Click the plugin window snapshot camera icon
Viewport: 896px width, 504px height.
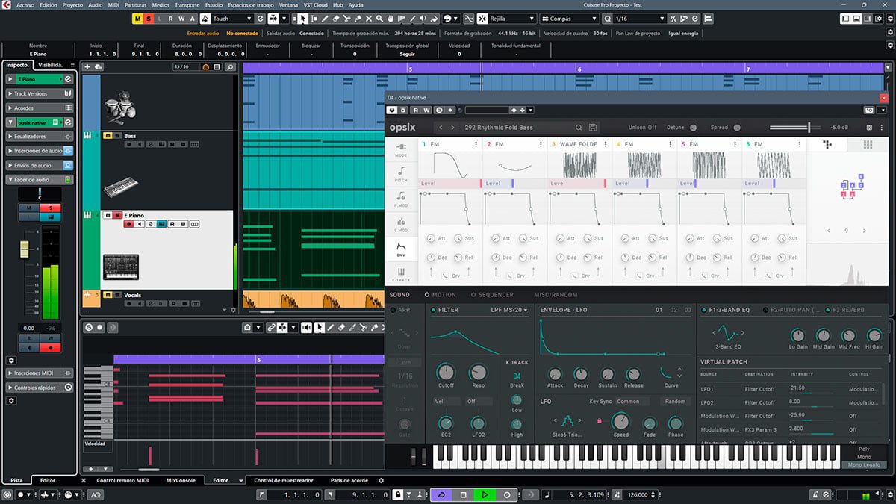tap(869, 110)
